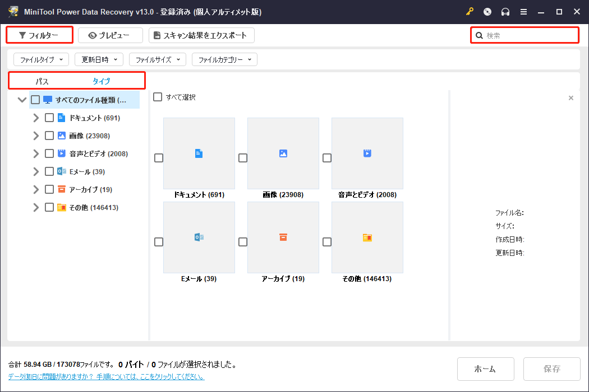Click the 保存 button
Screen dimensions: 589x392
click(x=551, y=368)
